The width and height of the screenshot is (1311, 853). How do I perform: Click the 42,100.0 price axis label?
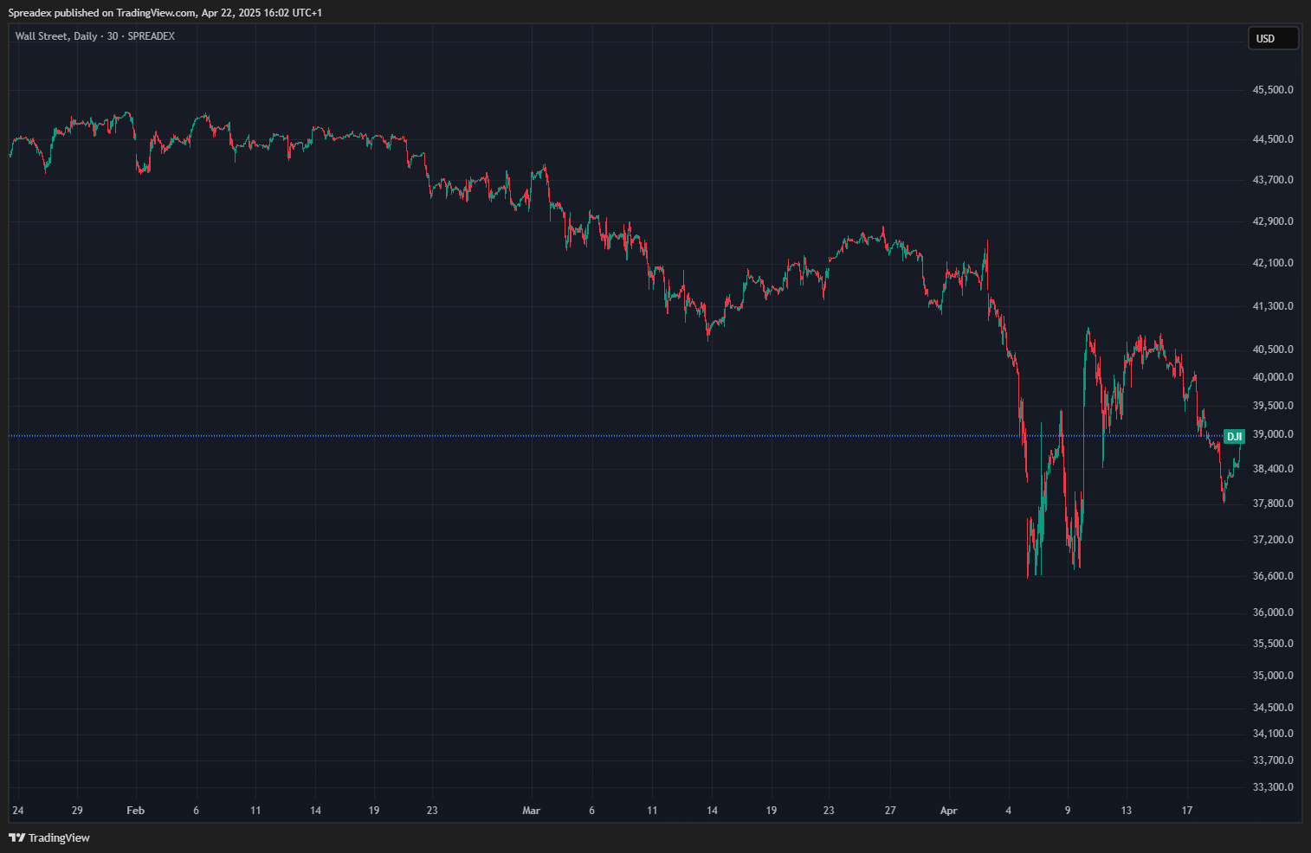click(1273, 263)
